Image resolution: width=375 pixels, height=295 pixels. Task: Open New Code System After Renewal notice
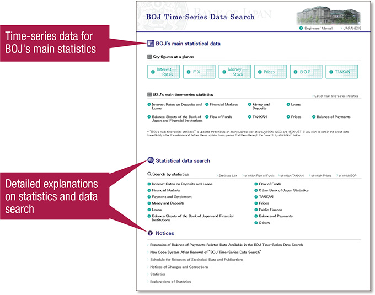pos(205,252)
